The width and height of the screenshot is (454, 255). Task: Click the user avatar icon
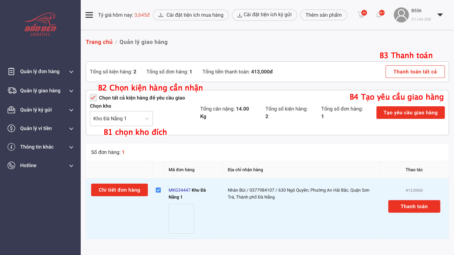pyautogui.click(x=401, y=15)
